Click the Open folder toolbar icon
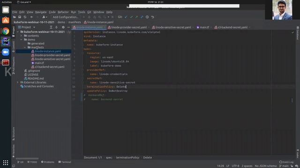The image size is (300, 168). click(x=15, y=17)
